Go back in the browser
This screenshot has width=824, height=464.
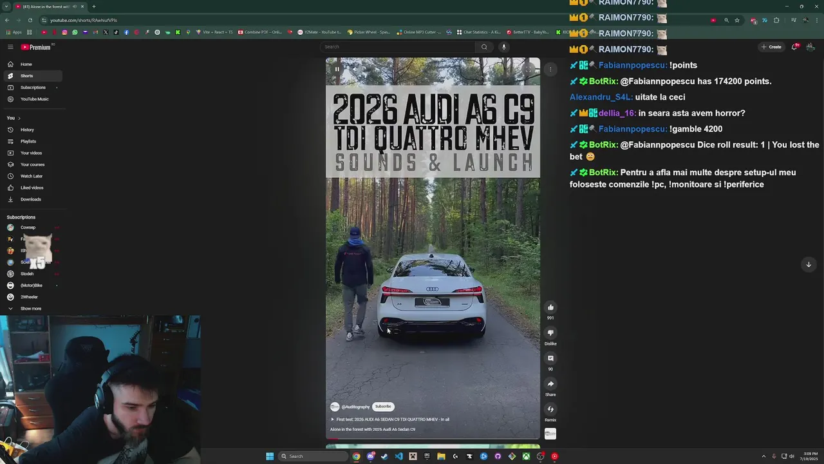pos(7,20)
